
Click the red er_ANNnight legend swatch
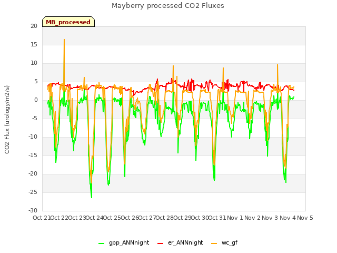point(160,244)
